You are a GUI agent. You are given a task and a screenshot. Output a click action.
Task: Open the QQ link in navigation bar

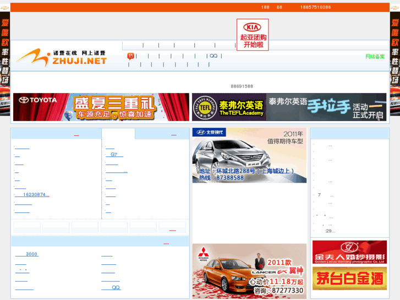pos(213,56)
